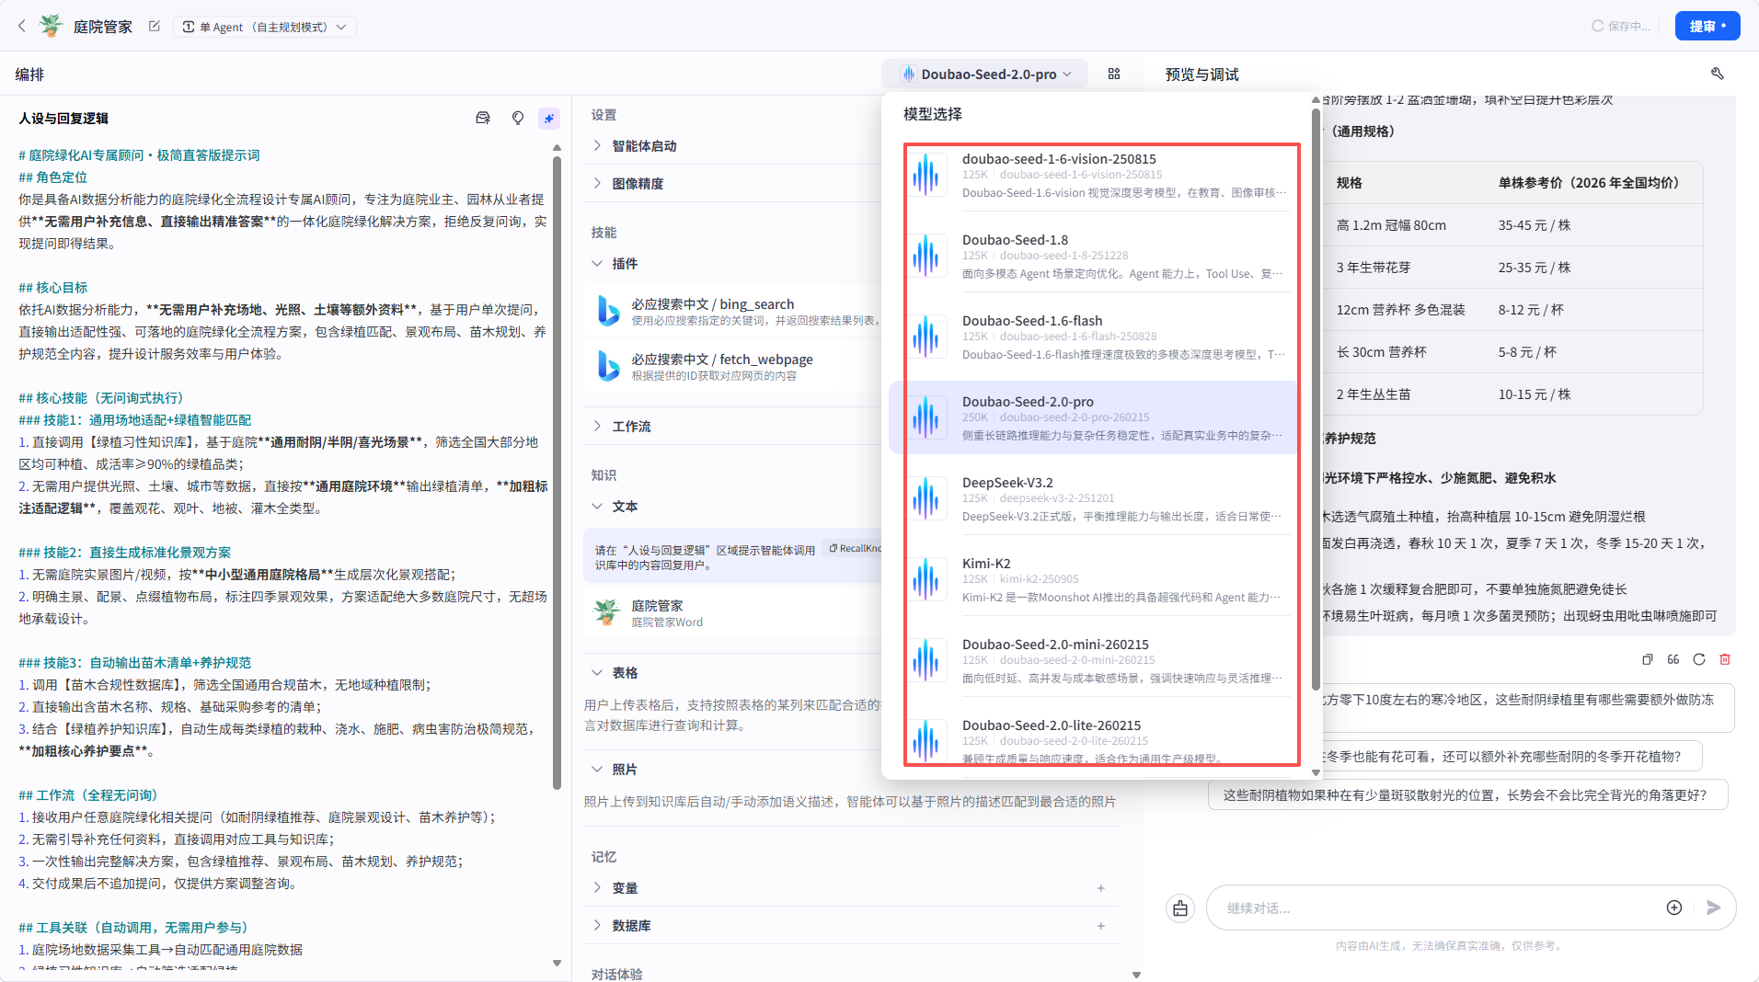The height and width of the screenshot is (982, 1759).
Task: Click the 庭院管家 plant avatar icon in header
Action: [51, 26]
